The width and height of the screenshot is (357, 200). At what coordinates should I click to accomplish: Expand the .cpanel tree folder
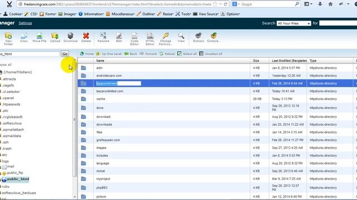tap(8, 98)
